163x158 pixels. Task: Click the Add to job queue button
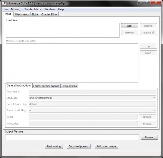click(106, 146)
